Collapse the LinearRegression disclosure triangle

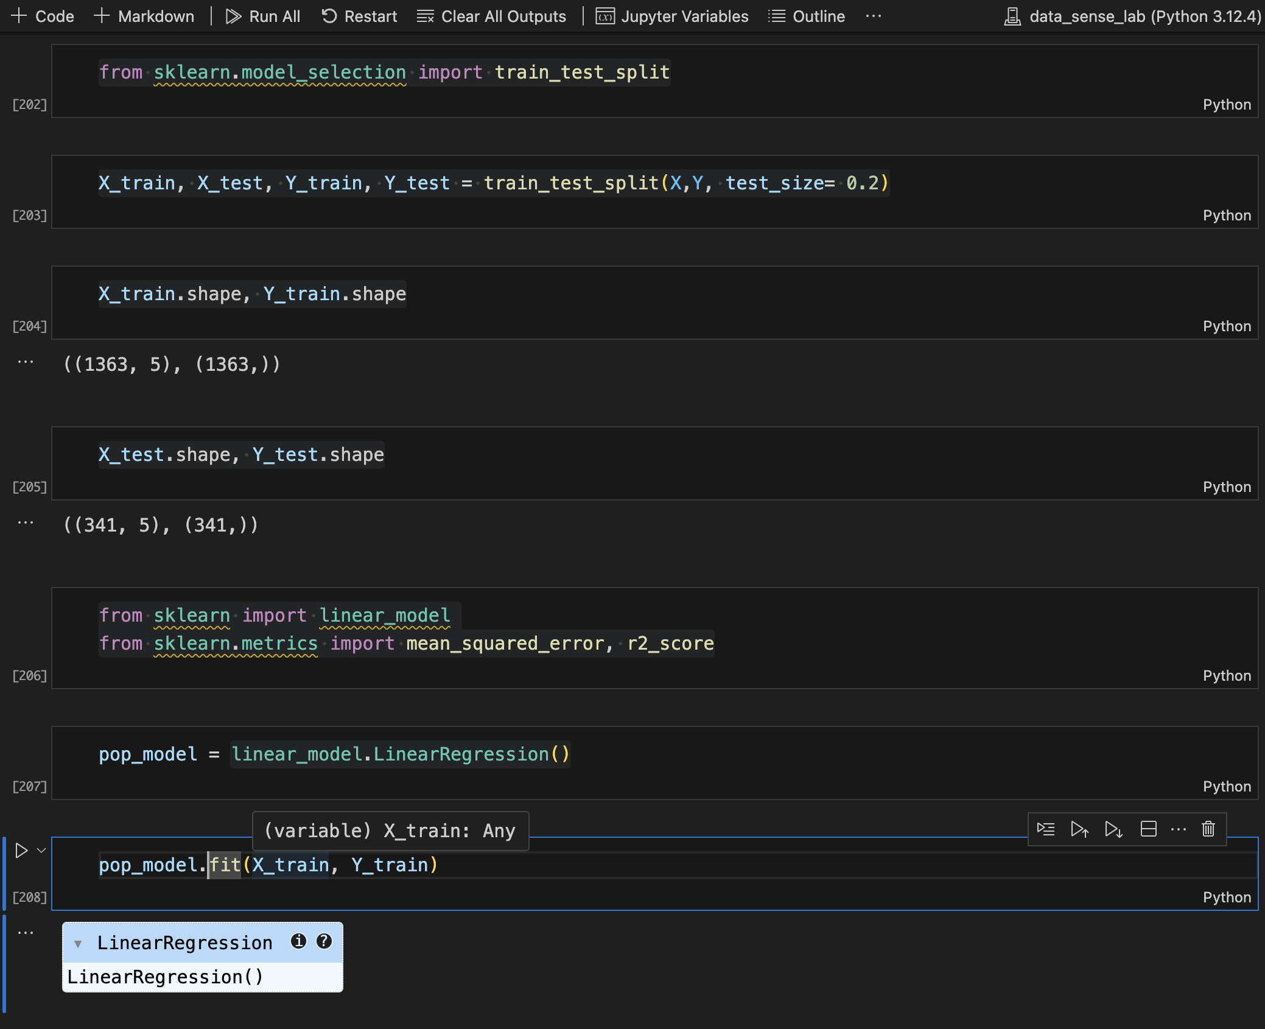pyautogui.click(x=79, y=943)
